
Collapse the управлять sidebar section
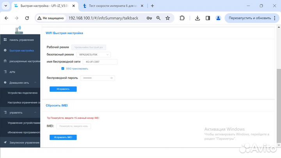point(36,113)
